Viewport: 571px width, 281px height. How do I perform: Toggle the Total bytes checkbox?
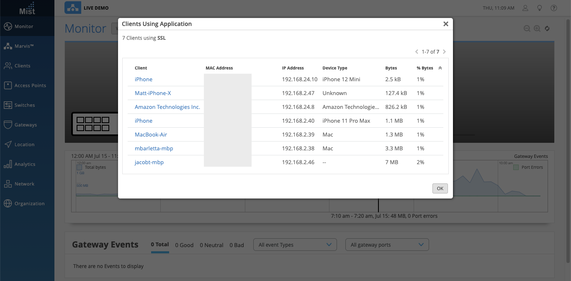click(x=79, y=167)
